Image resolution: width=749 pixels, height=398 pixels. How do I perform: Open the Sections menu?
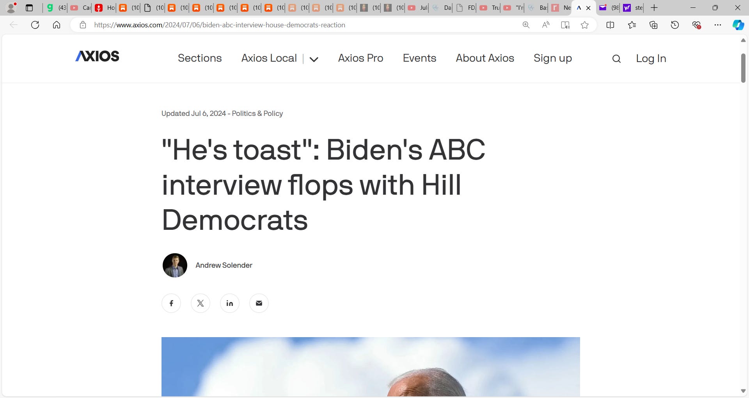(200, 58)
